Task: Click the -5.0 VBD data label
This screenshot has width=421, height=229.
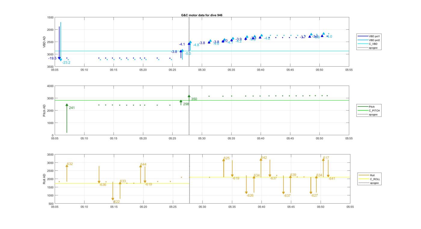Action: (x=188, y=54)
